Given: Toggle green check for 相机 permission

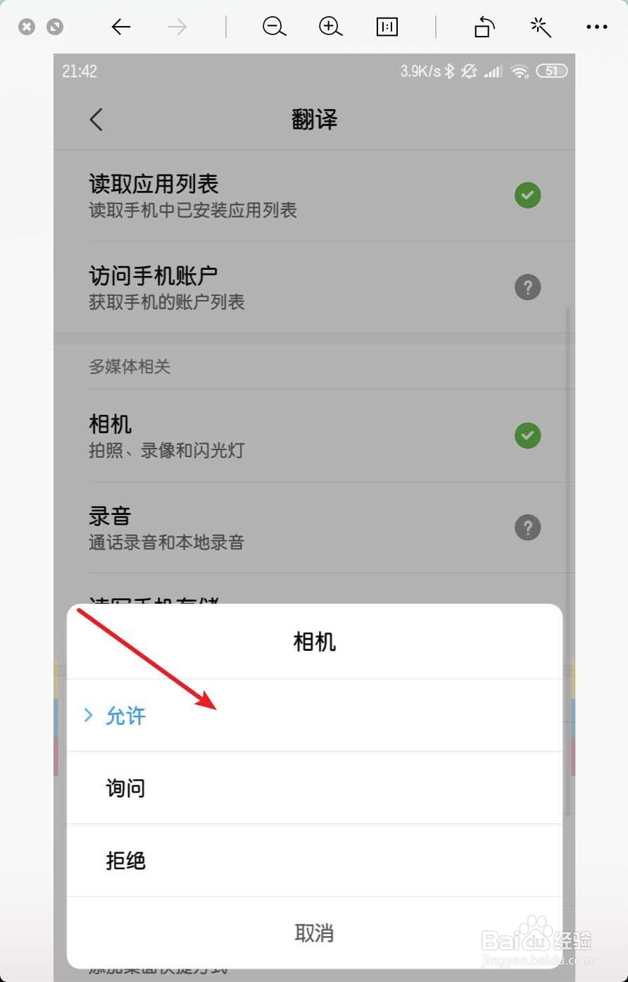Looking at the screenshot, I should 527,435.
